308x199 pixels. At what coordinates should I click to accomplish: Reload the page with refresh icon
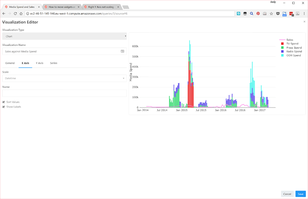coord(15,13)
